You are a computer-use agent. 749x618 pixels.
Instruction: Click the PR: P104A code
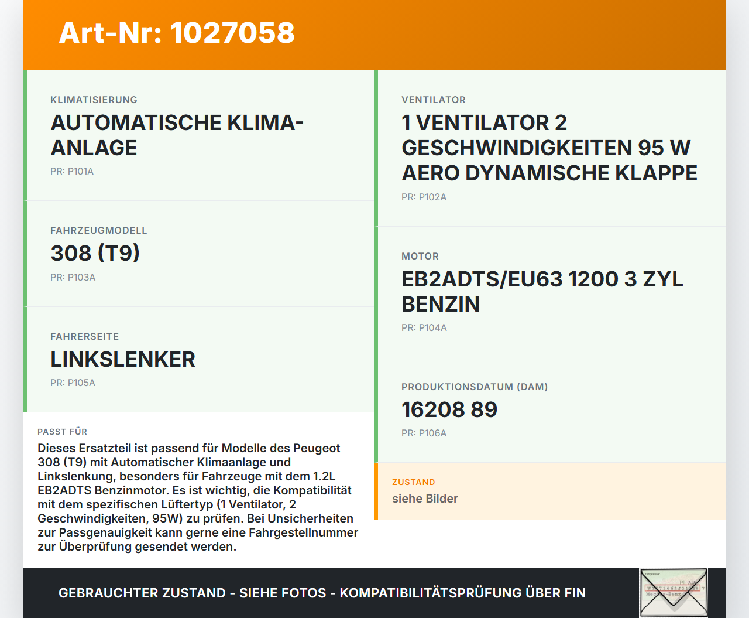pos(424,327)
